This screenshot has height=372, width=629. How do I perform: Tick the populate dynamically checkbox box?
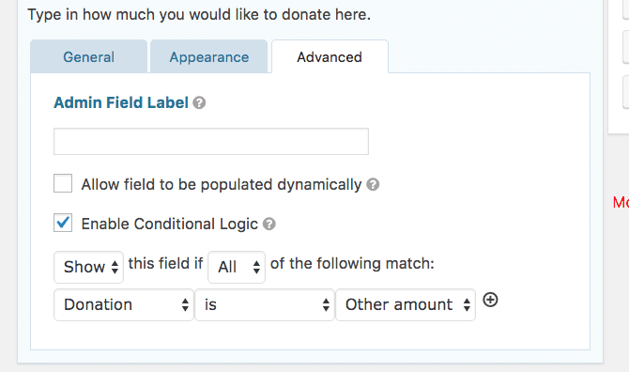pos(63,183)
